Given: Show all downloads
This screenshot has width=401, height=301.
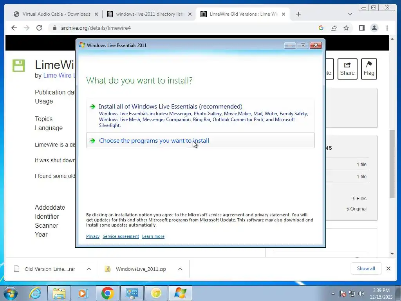Looking at the screenshot, I should (366, 268).
